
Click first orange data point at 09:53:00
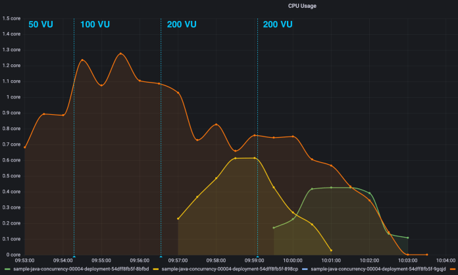coord(24,147)
